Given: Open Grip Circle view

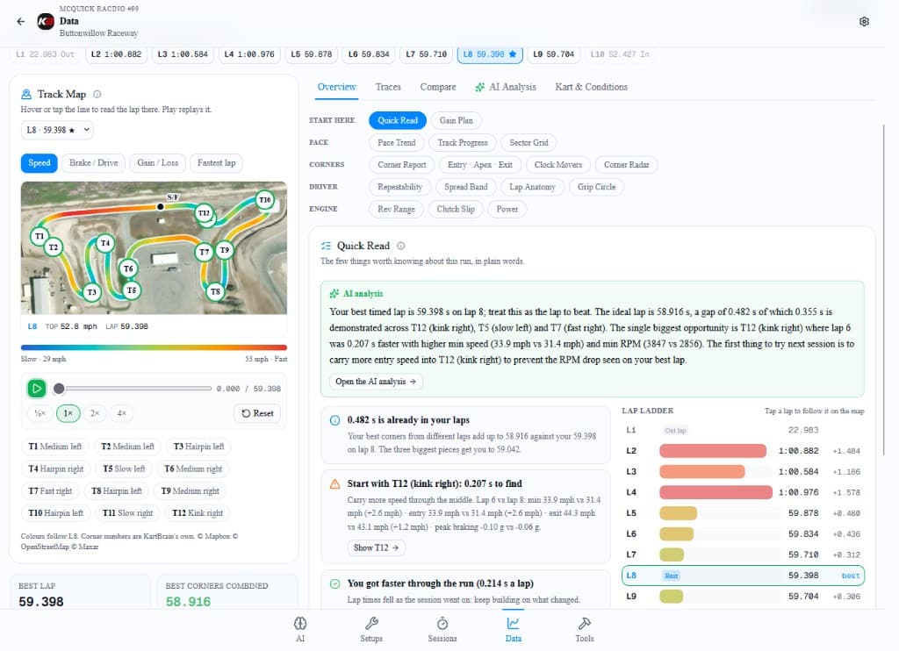Looking at the screenshot, I should coord(596,187).
